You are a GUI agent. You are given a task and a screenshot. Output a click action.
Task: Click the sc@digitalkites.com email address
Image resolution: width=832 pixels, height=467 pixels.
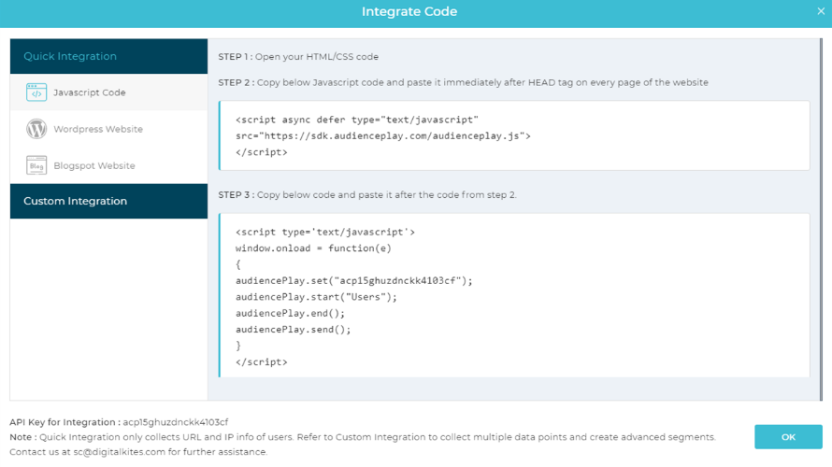click(120, 452)
